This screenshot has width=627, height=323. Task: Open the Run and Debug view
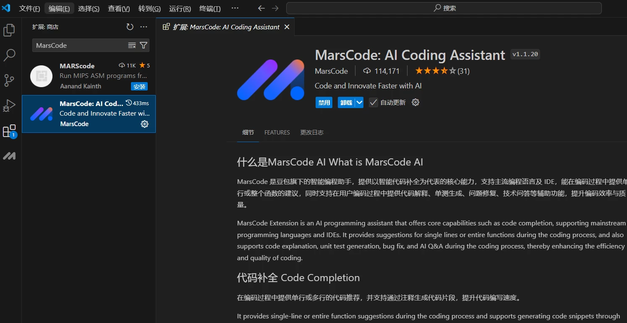(x=9, y=105)
